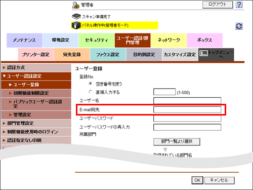Expand 認証指定なし印刷 menu item
The height and width of the screenshot is (190, 253).
[x=36, y=140]
